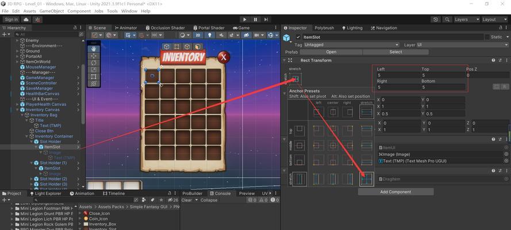Switch to the Animator tab
Screen dimensions: 511x230
[x=126, y=28]
